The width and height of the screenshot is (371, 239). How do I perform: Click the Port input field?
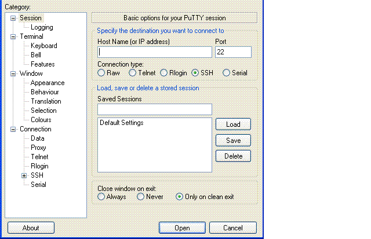(x=233, y=52)
